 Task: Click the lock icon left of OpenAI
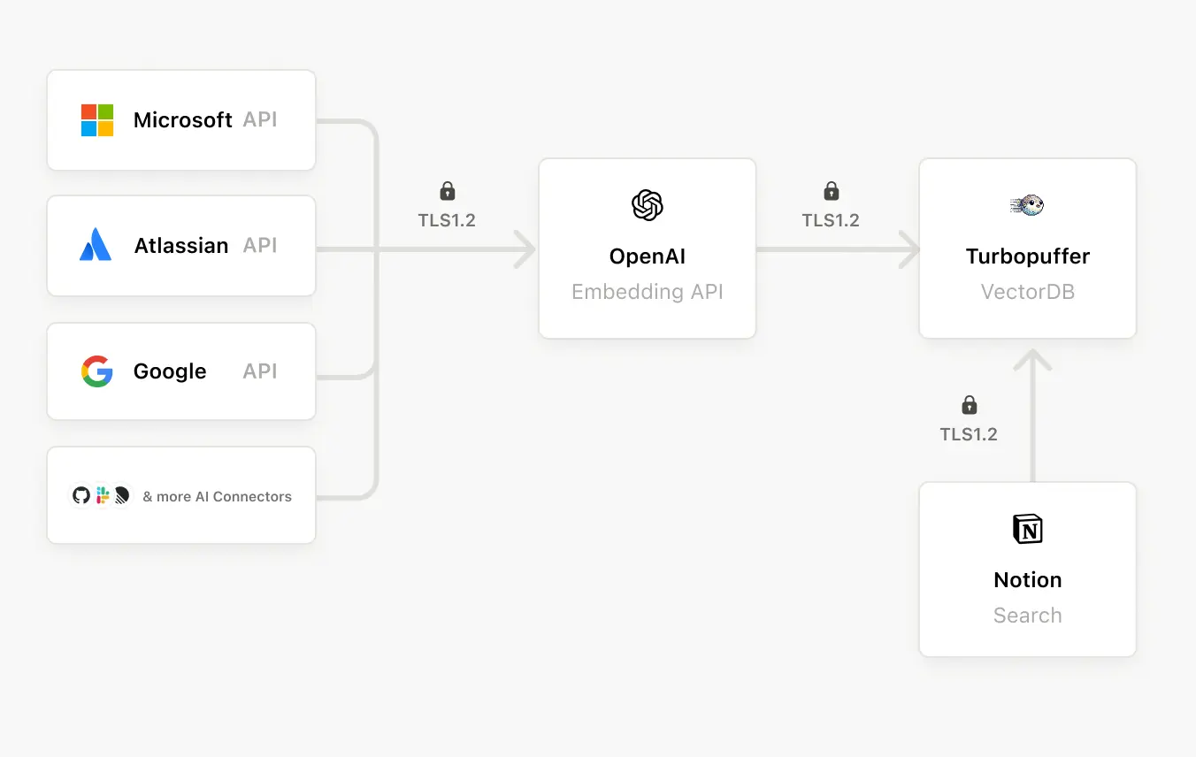(448, 190)
